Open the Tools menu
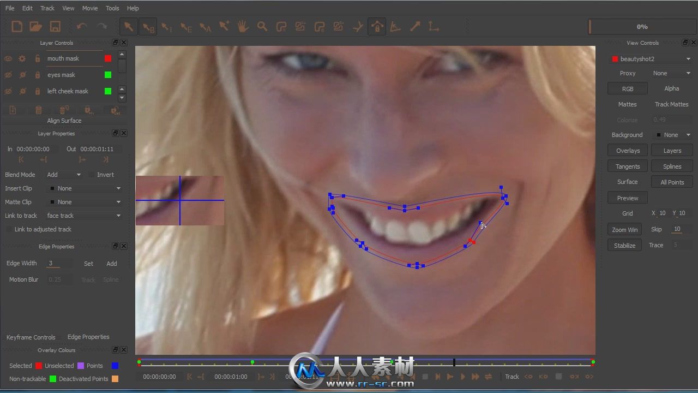698x393 pixels. click(x=112, y=8)
